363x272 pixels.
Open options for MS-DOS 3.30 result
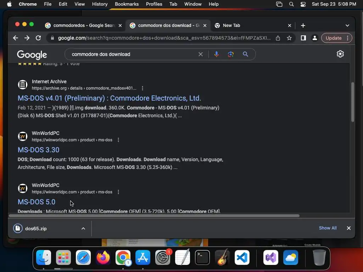pos(118,140)
